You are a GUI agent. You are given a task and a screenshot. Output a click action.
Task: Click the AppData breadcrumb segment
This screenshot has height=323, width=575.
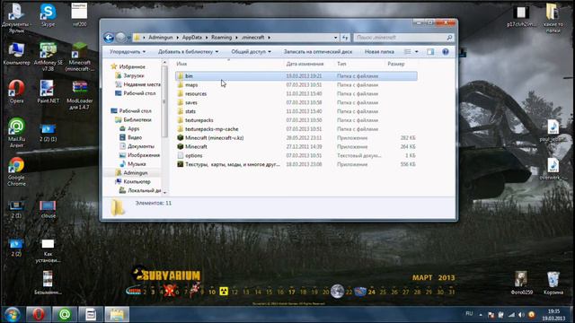click(191, 38)
